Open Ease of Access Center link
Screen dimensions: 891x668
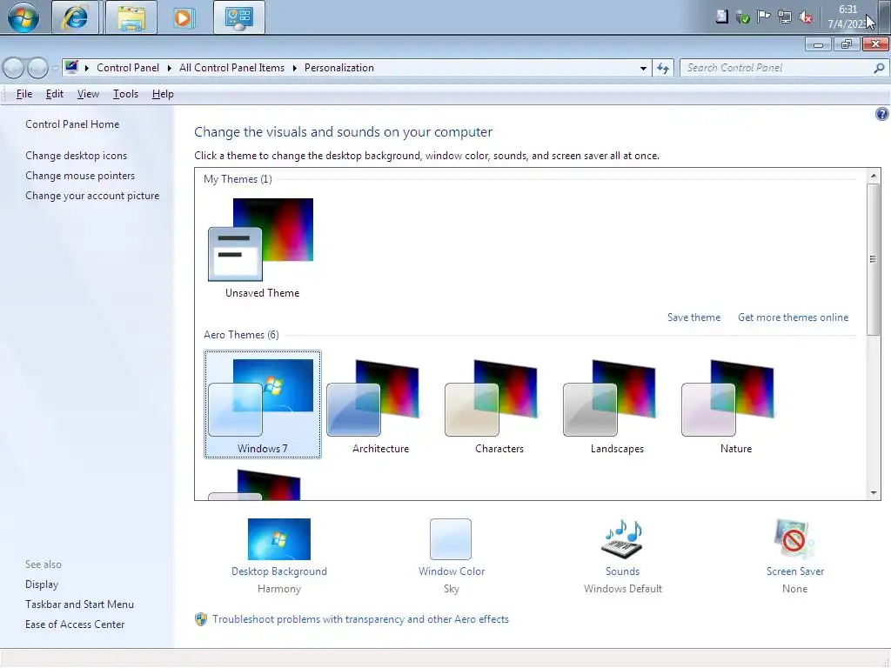click(75, 625)
